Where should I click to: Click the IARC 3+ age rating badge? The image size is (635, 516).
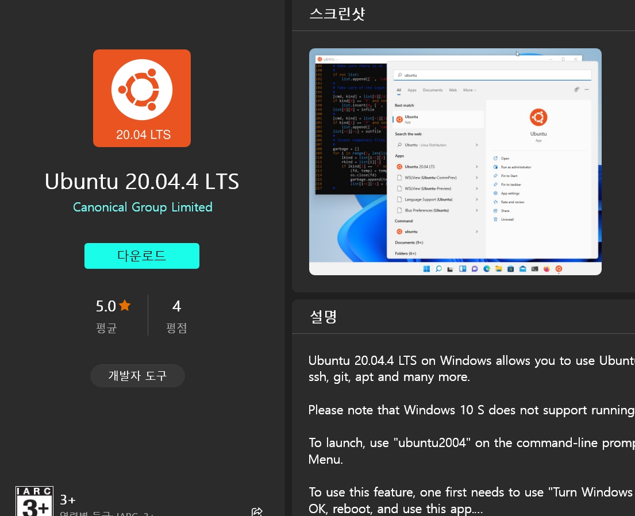tap(34, 502)
